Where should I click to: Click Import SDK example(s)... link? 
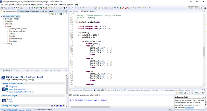point(18,89)
